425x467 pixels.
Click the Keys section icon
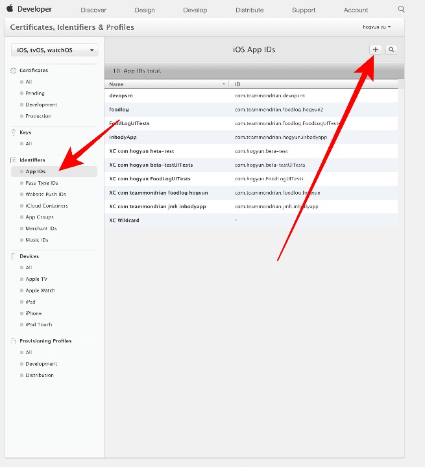click(14, 132)
